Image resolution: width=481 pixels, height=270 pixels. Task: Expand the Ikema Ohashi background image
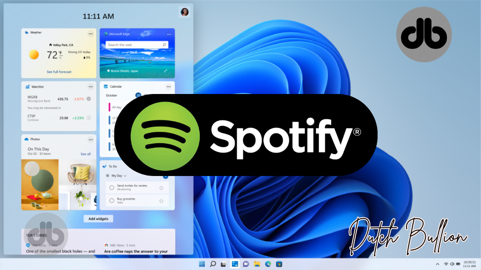[x=166, y=70]
